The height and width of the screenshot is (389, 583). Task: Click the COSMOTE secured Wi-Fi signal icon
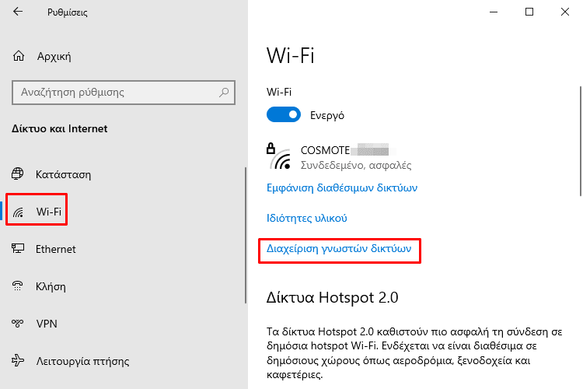tap(279, 156)
